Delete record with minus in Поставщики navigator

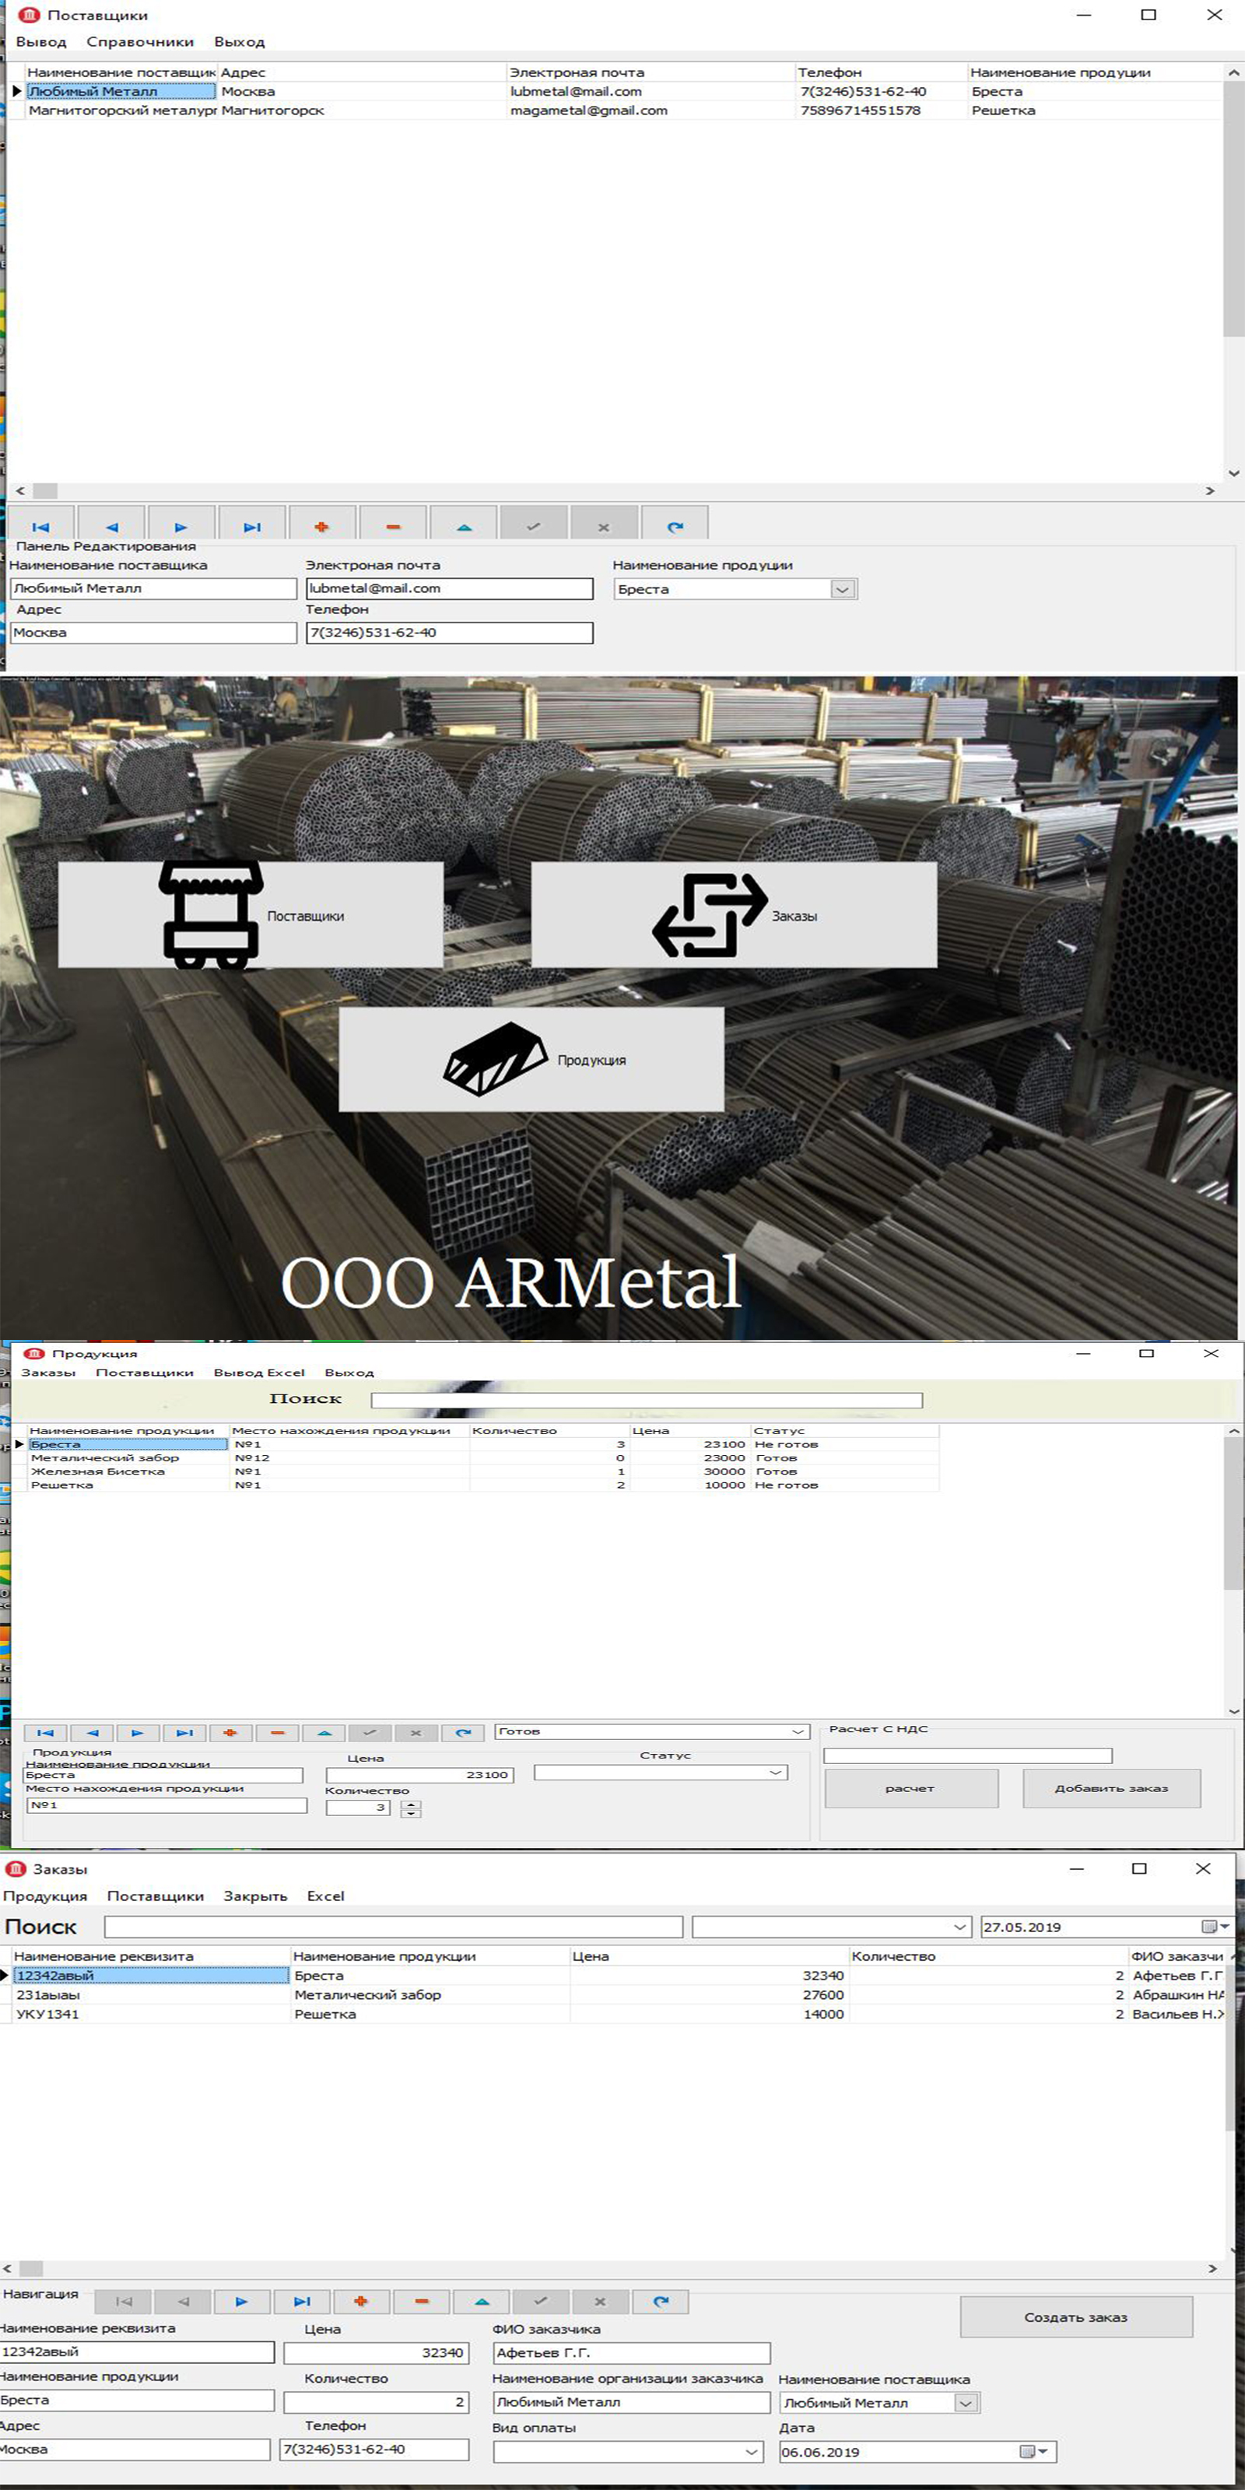(394, 523)
